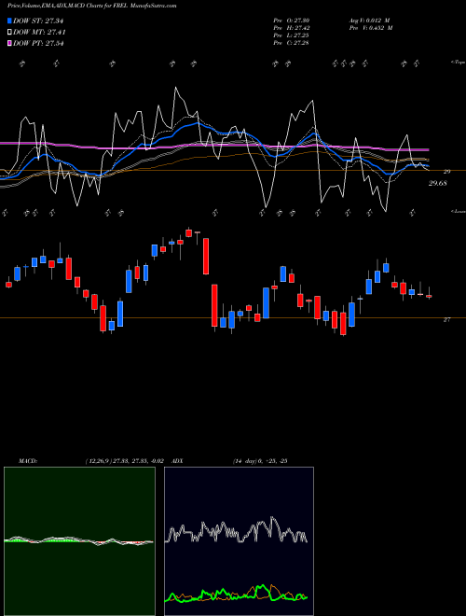Select the 'DOW MT: 27.41' legend label
466x616 pixels.
pos(39,33)
